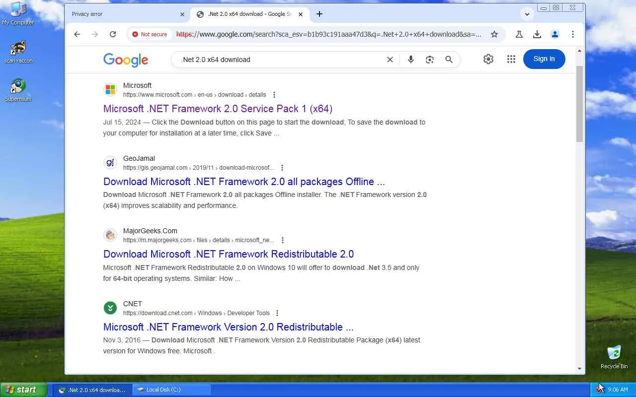Open more options for GeoJamal result
The width and height of the screenshot is (636, 397).
tap(282, 168)
